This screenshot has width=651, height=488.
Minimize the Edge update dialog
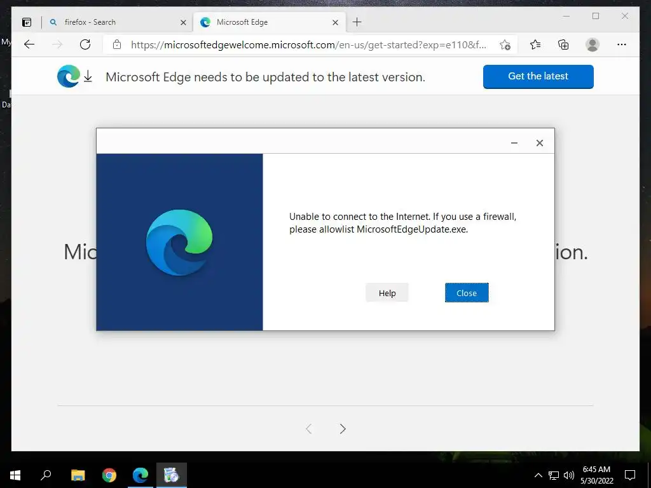click(514, 143)
